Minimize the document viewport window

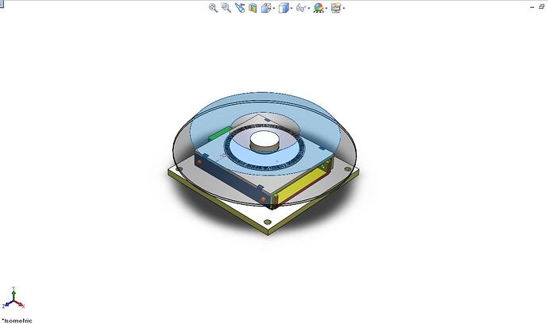(532, 6)
